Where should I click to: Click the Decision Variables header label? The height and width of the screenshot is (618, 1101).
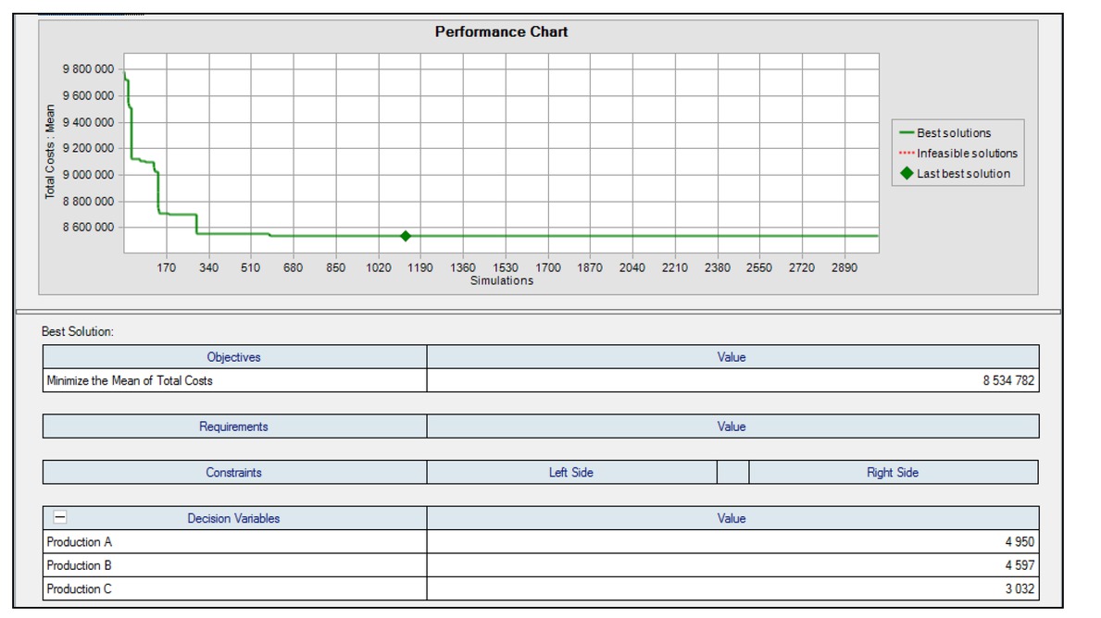coord(233,518)
